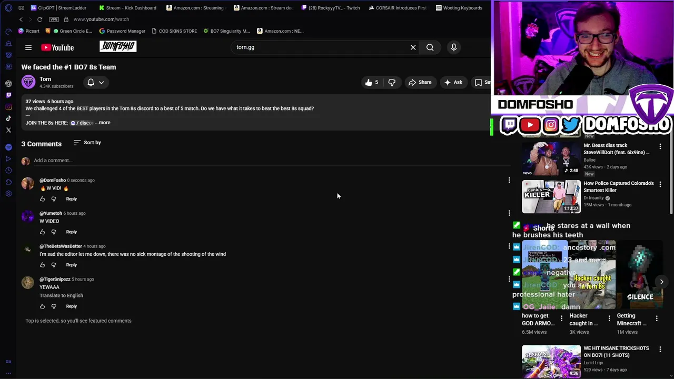Image resolution: width=674 pixels, height=379 pixels.
Task: Open ChatGPT from the browser sidebar
Action: pyautogui.click(x=8, y=84)
